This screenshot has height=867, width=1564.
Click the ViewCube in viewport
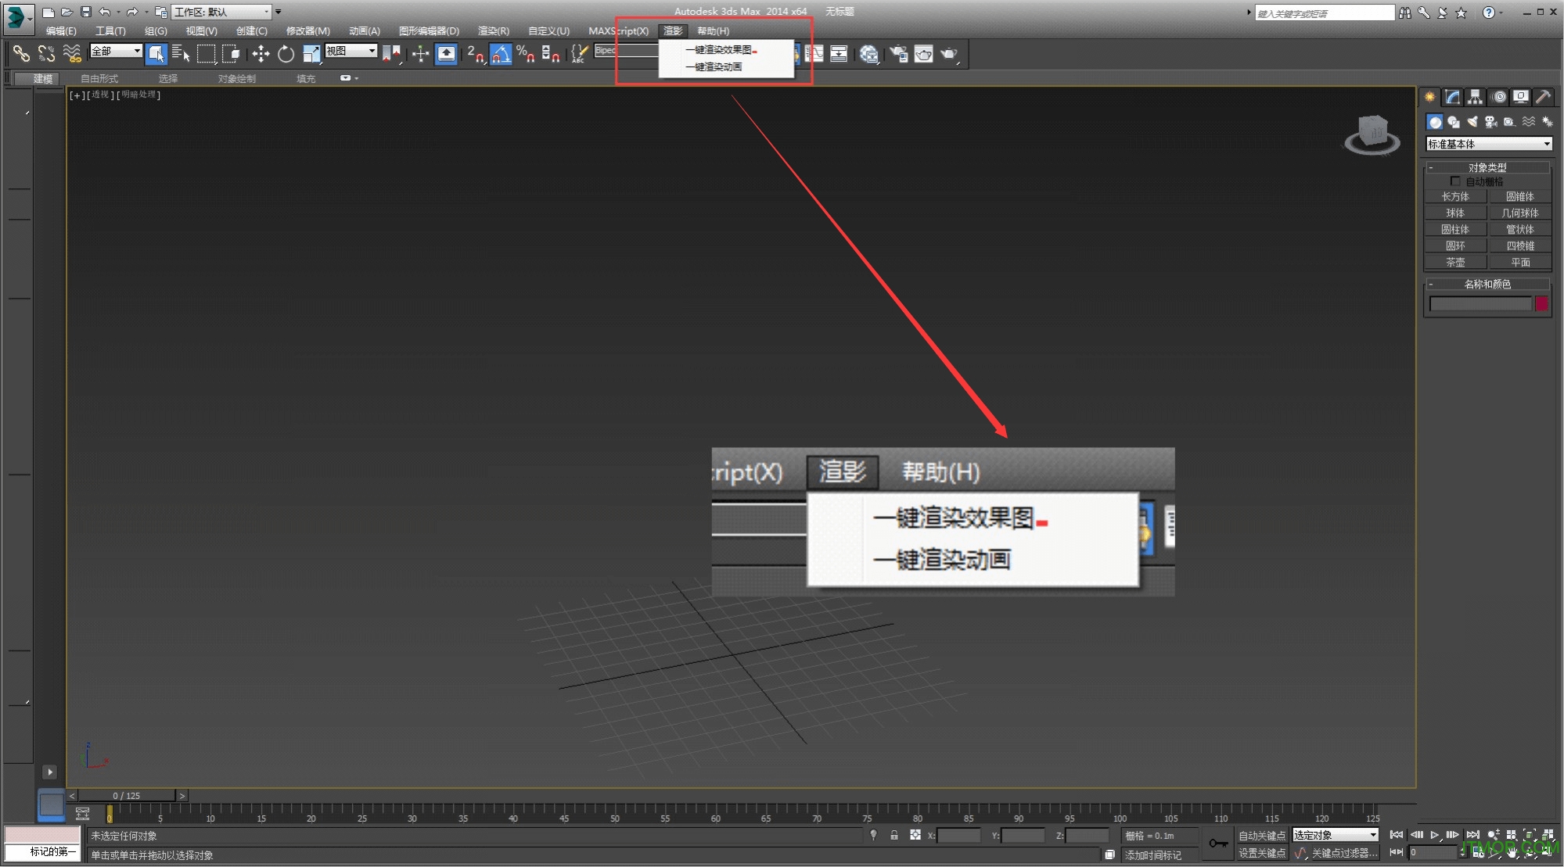(x=1372, y=133)
